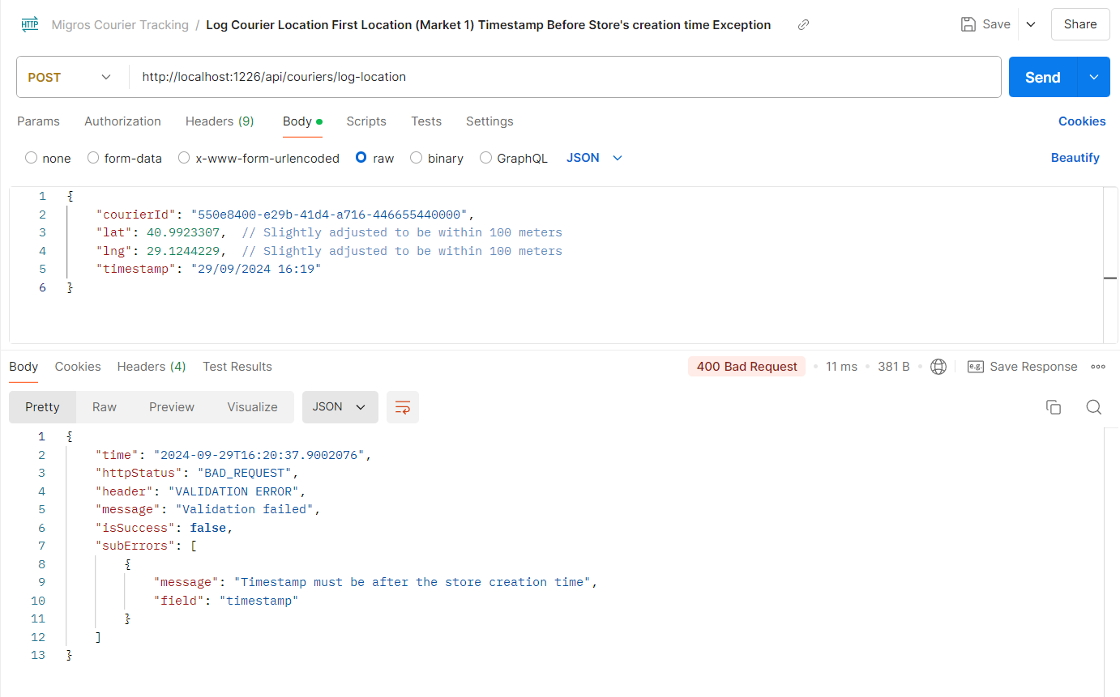This screenshot has height=697, width=1120.
Task: Click the "Validation failed" message value
Action: 245,509
